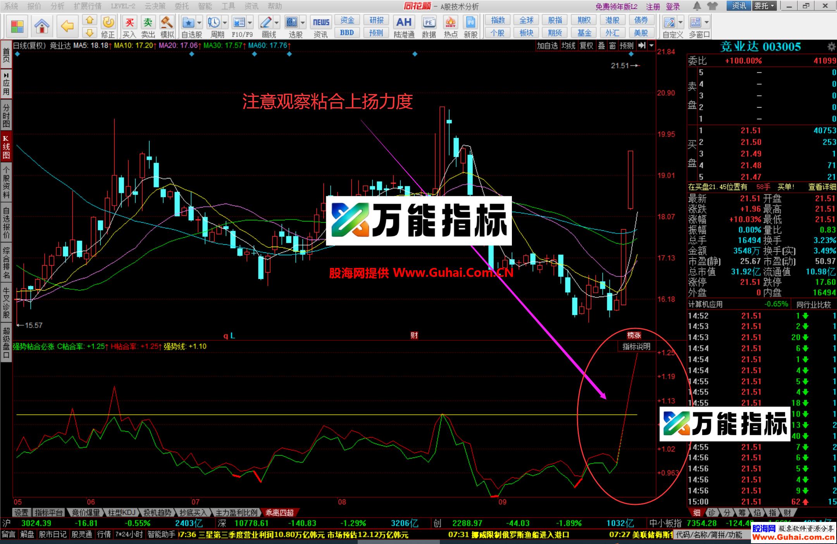837x544 pixels.
Task: Expand the 周期 period dropdown arrow
Action: tap(225, 22)
